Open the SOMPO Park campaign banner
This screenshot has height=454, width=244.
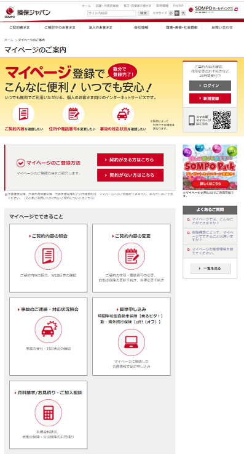210,167
